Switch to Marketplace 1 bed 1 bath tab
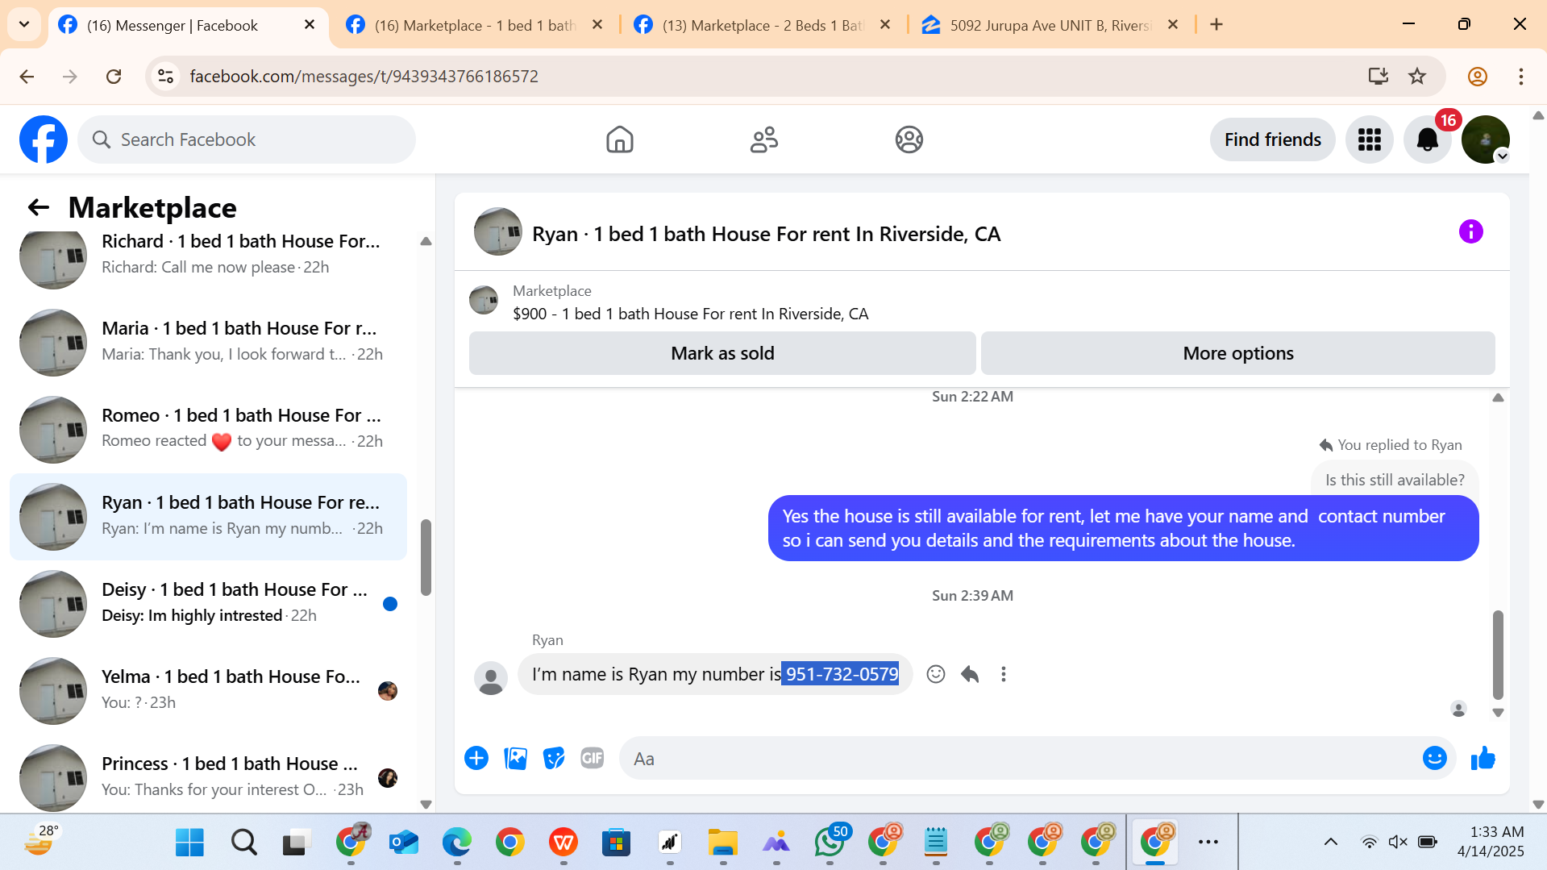 coord(476,25)
